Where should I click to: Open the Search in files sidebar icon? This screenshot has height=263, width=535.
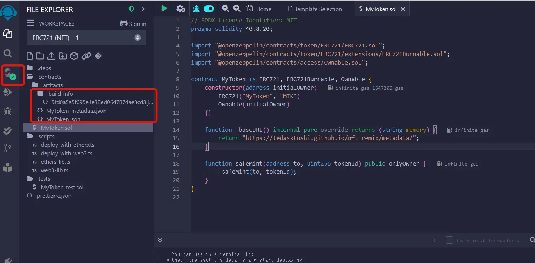tap(7, 54)
